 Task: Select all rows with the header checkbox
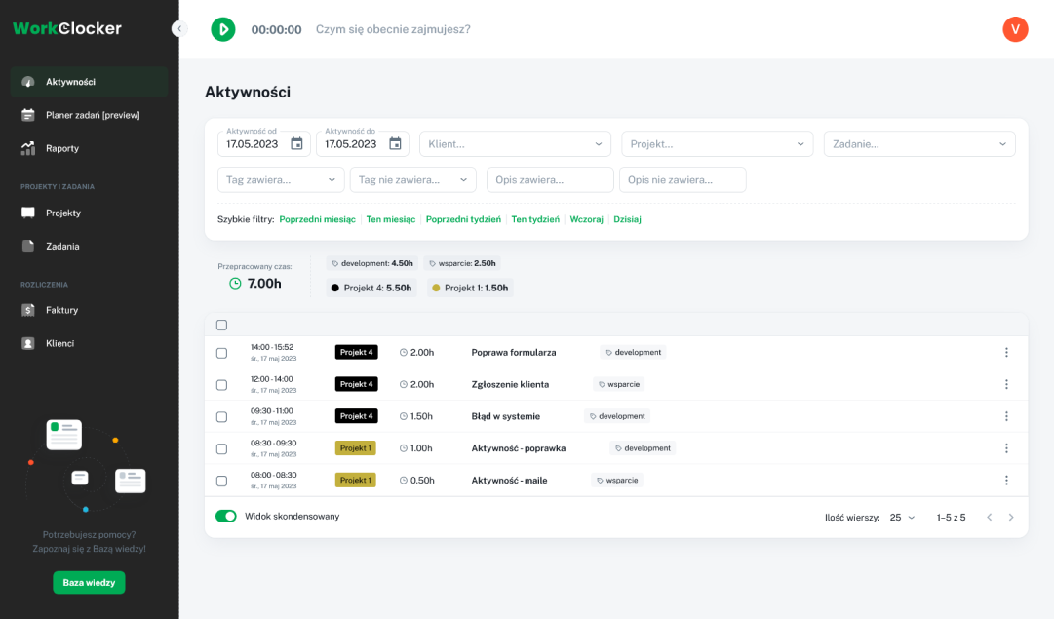tap(221, 325)
